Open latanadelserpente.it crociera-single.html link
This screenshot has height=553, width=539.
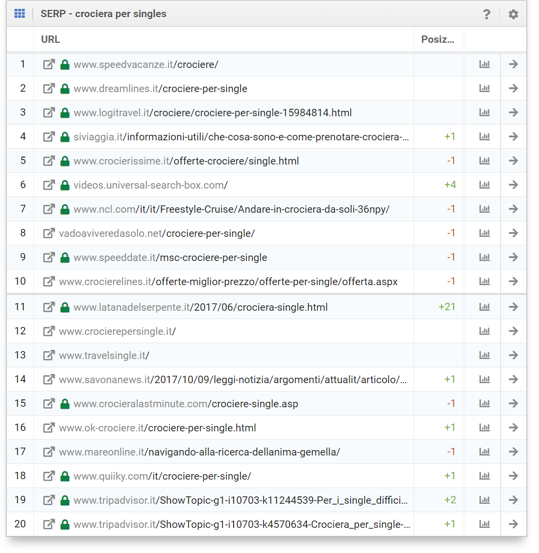pyautogui.click(x=201, y=307)
